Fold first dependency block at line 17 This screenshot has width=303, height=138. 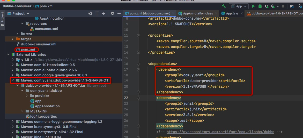(x=138, y=69)
